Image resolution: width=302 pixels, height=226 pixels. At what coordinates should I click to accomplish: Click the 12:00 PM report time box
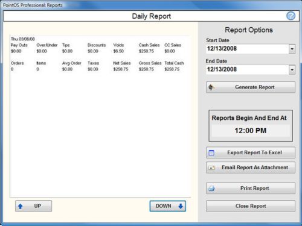(251, 131)
